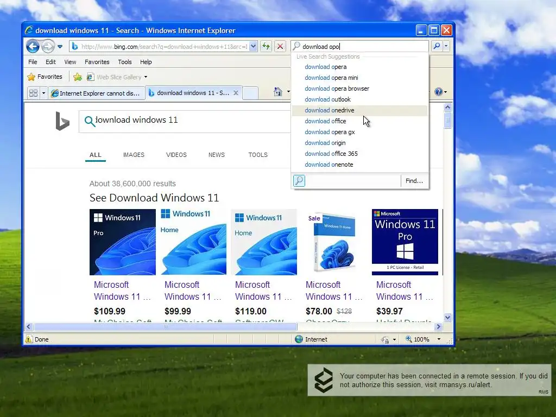Select suggestion 'download outlook'
This screenshot has height=417, width=556.
point(359,99)
